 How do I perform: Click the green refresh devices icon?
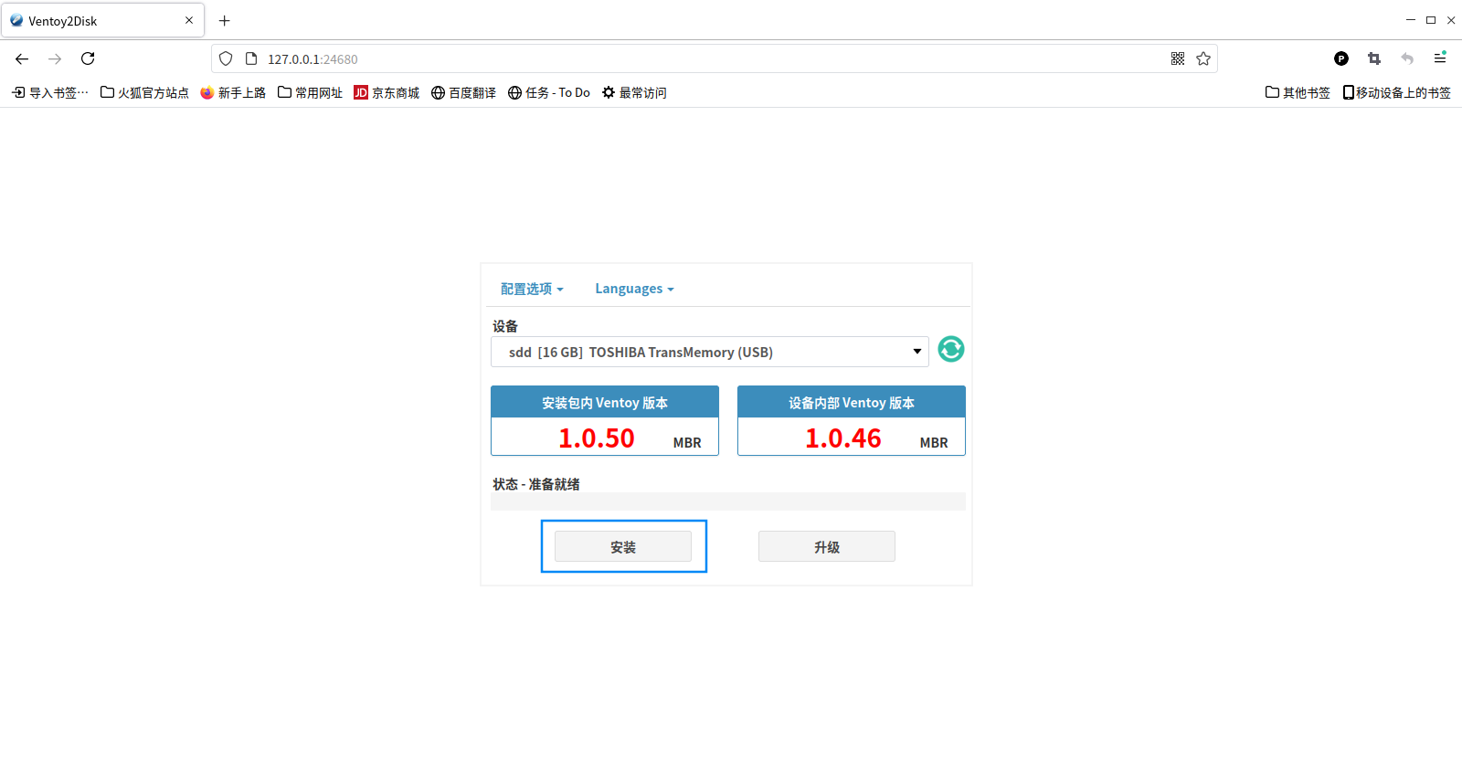pyautogui.click(x=951, y=349)
